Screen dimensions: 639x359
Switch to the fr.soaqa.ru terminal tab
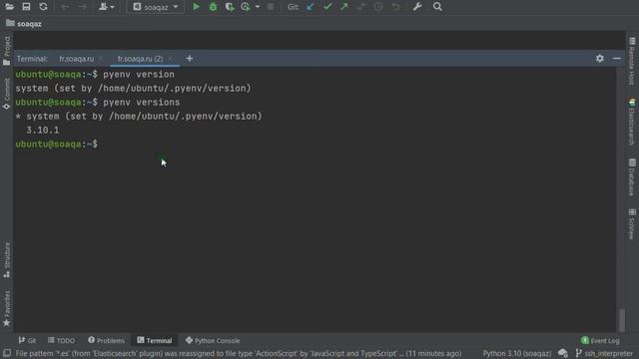pyautogui.click(x=76, y=59)
